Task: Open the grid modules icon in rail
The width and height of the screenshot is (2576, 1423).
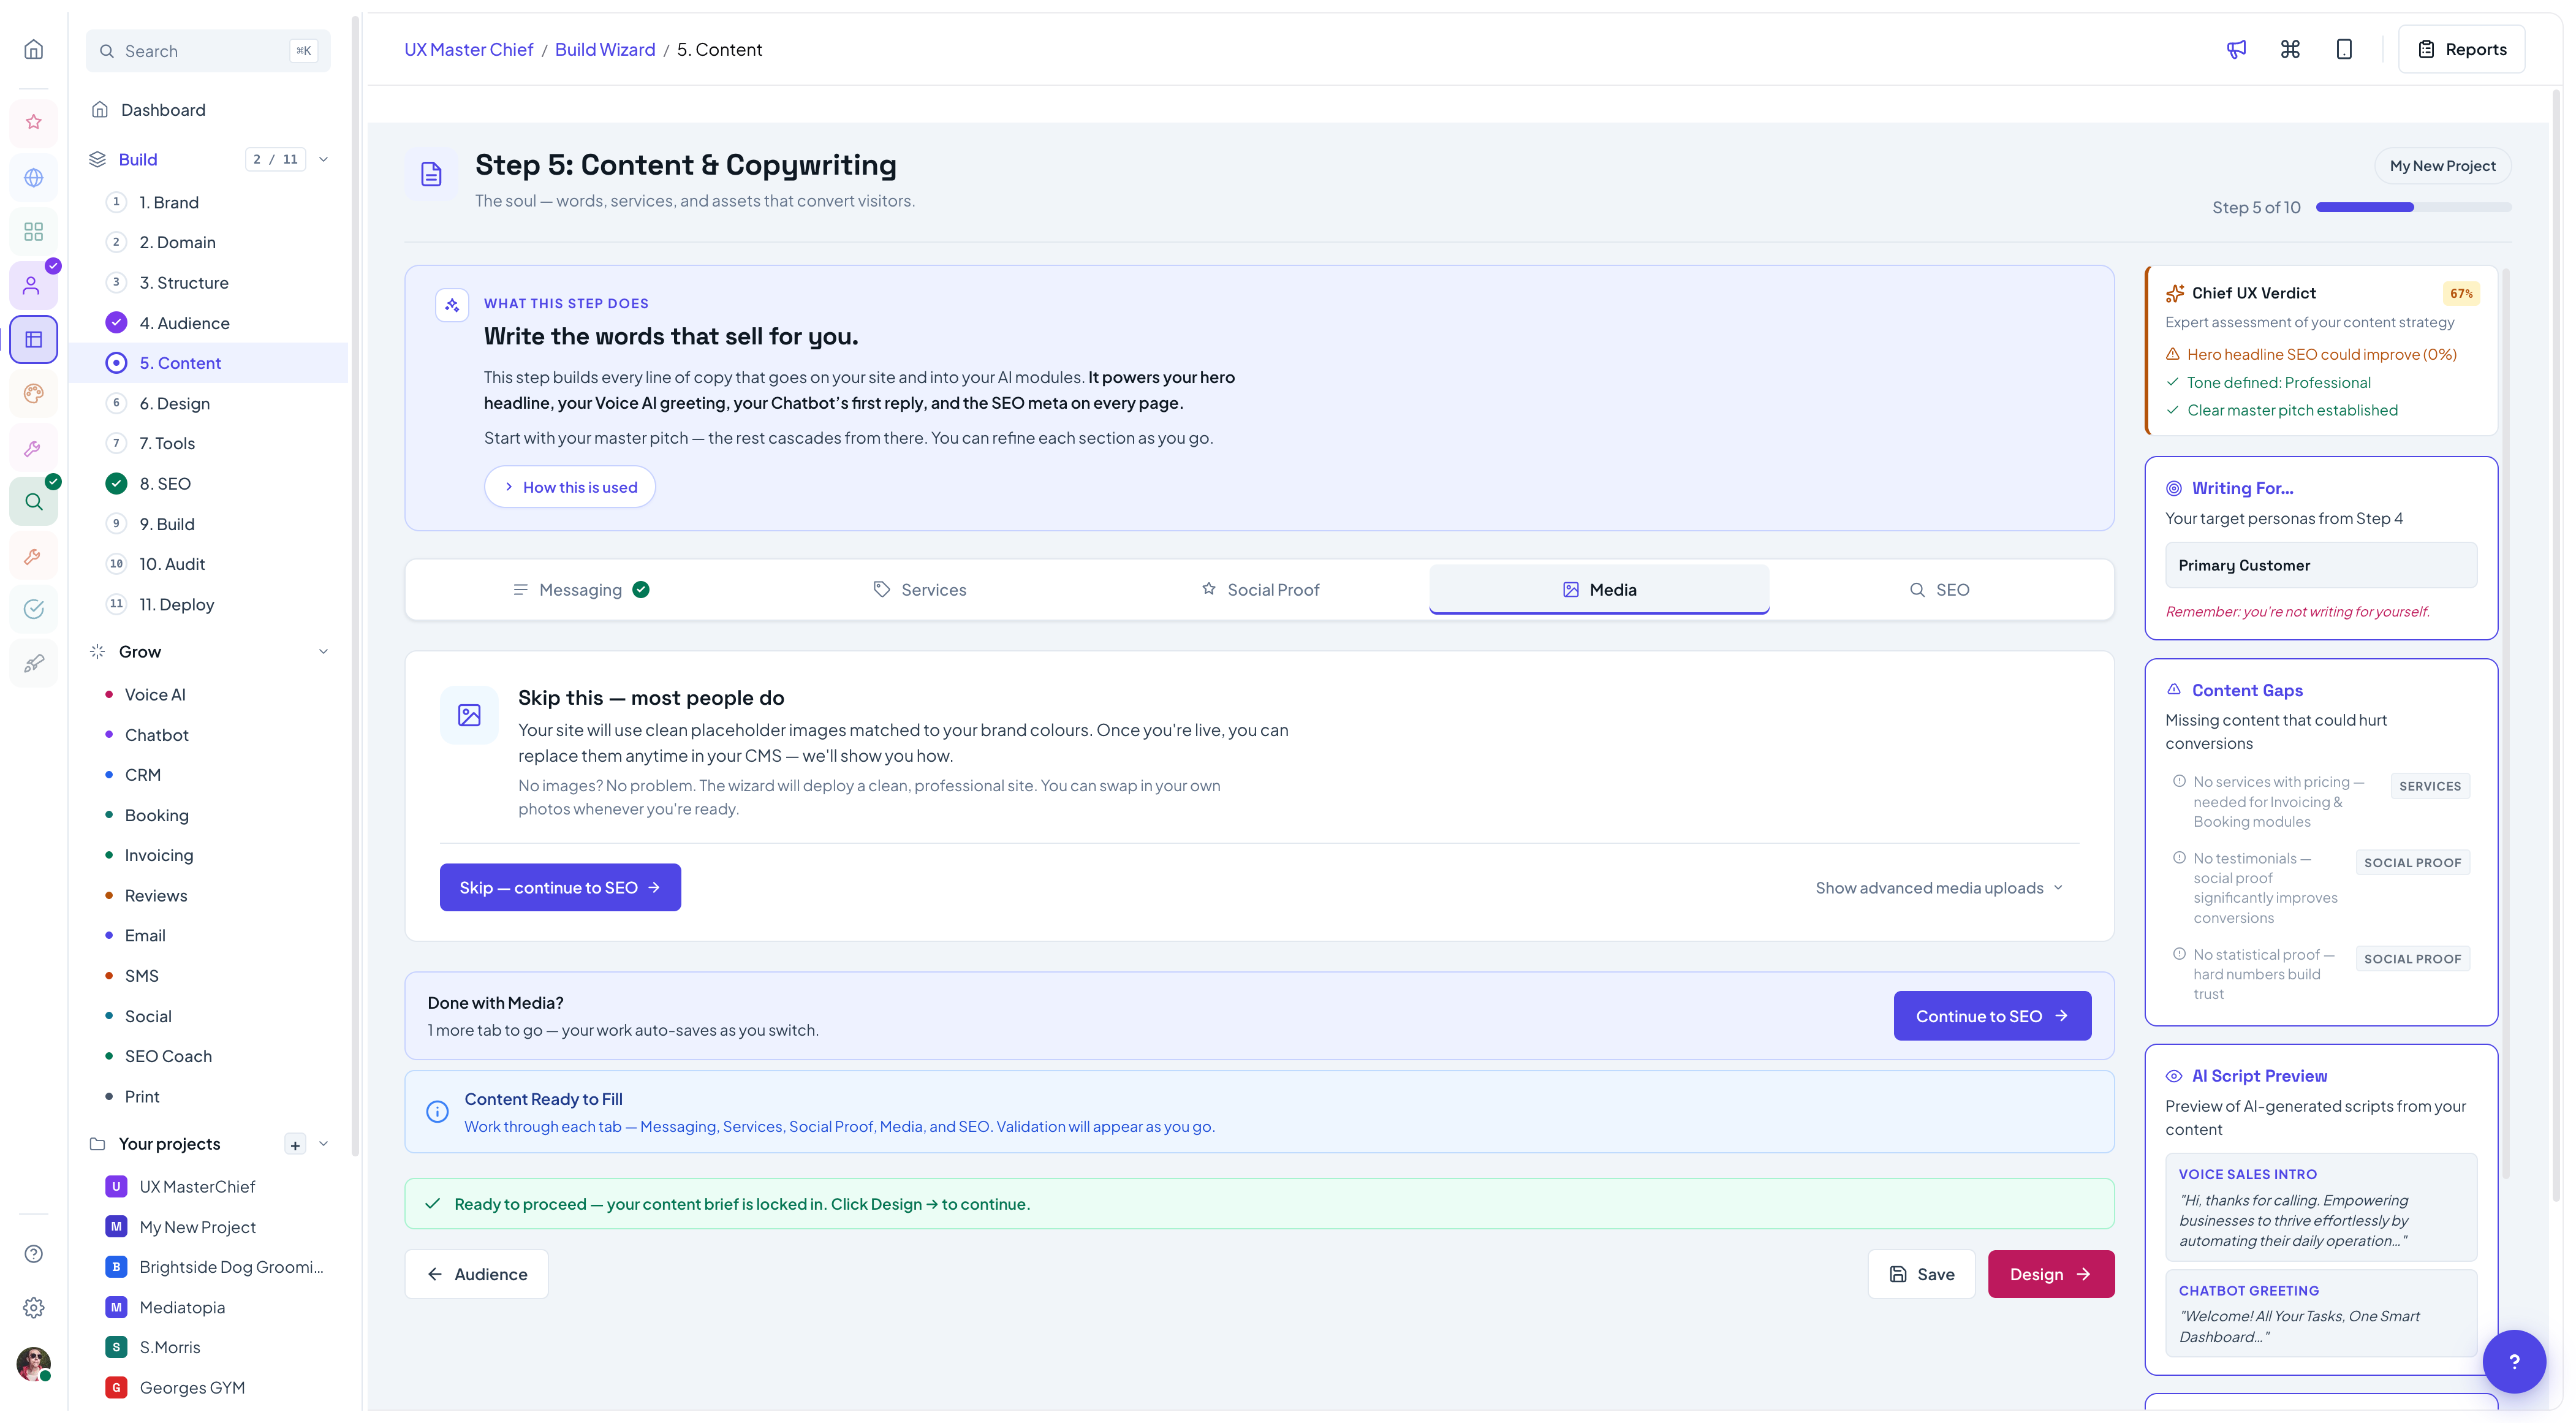Action: [x=33, y=231]
